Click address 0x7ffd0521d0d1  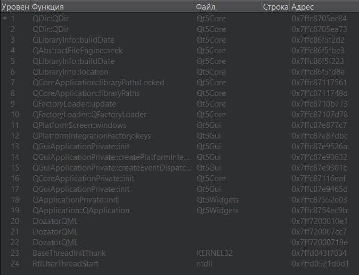click(320, 264)
